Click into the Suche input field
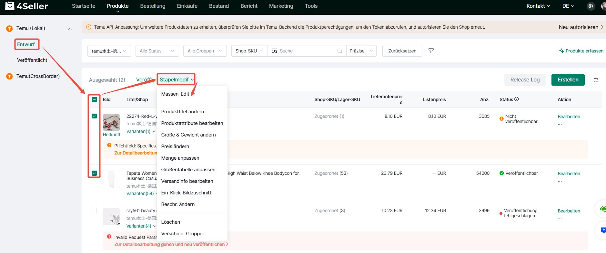The height and width of the screenshot is (253, 606). (x=307, y=51)
